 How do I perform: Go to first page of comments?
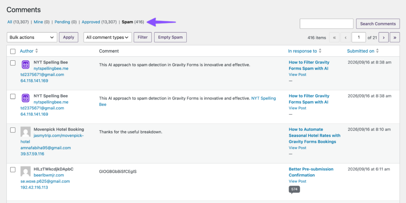(x=334, y=37)
